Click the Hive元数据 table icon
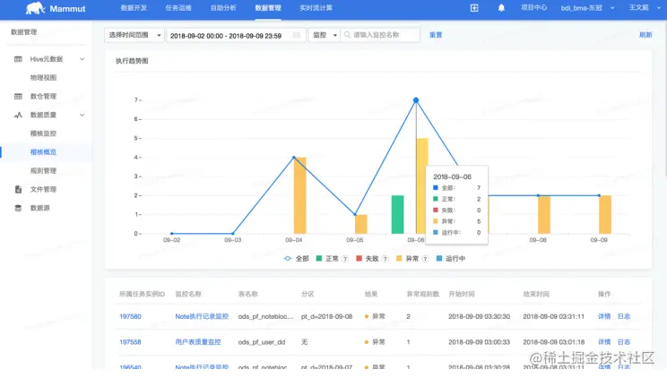The image size is (667, 378). pyautogui.click(x=18, y=59)
